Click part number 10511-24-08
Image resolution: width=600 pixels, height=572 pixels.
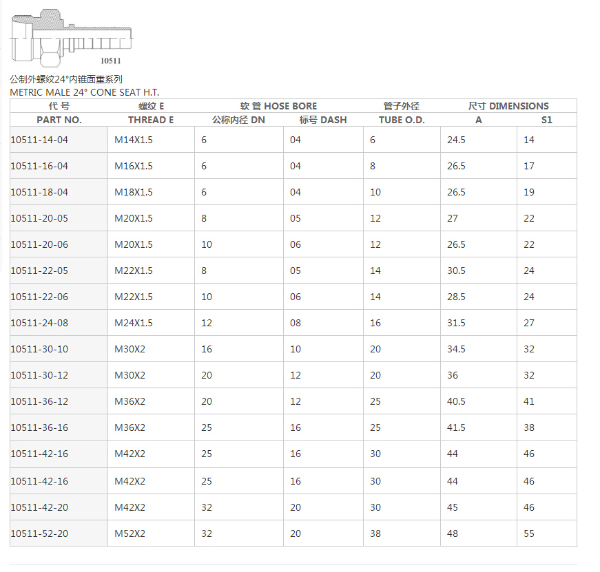click(39, 323)
